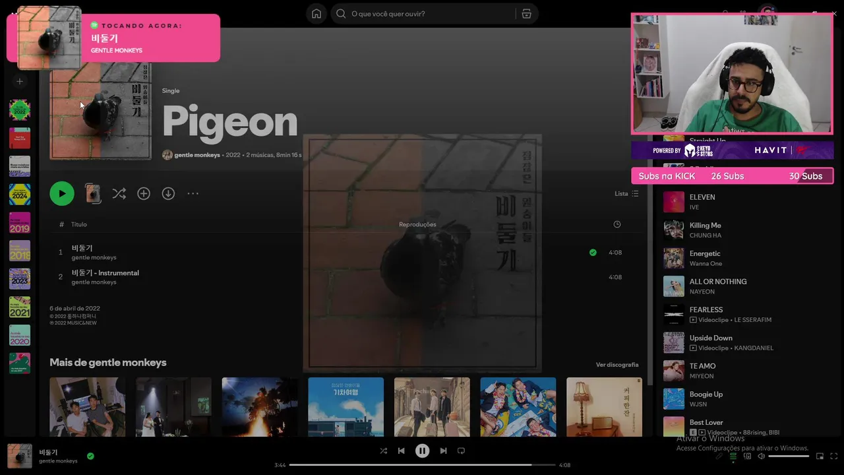The width and height of the screenshot is (844, 475).
Task: Toggle the lyrics microphone icon
Action: (719, 456)
